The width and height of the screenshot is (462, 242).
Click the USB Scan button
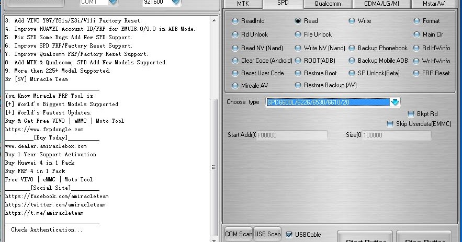267,234
